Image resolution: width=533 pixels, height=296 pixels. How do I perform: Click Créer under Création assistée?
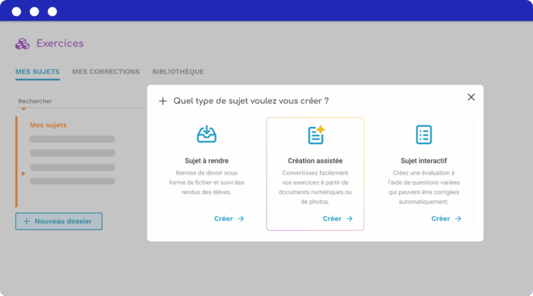[x=332, y=218]
